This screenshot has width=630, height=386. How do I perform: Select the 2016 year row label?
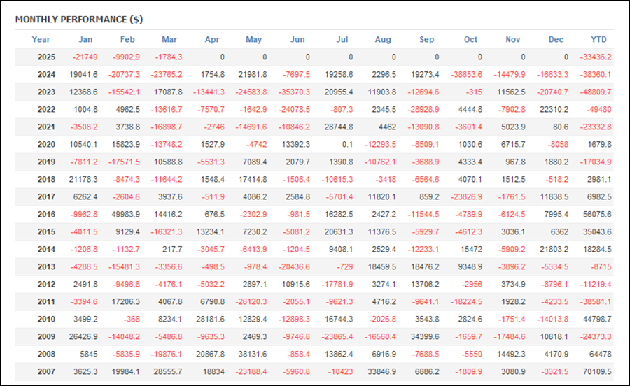[x=47, y=214]
